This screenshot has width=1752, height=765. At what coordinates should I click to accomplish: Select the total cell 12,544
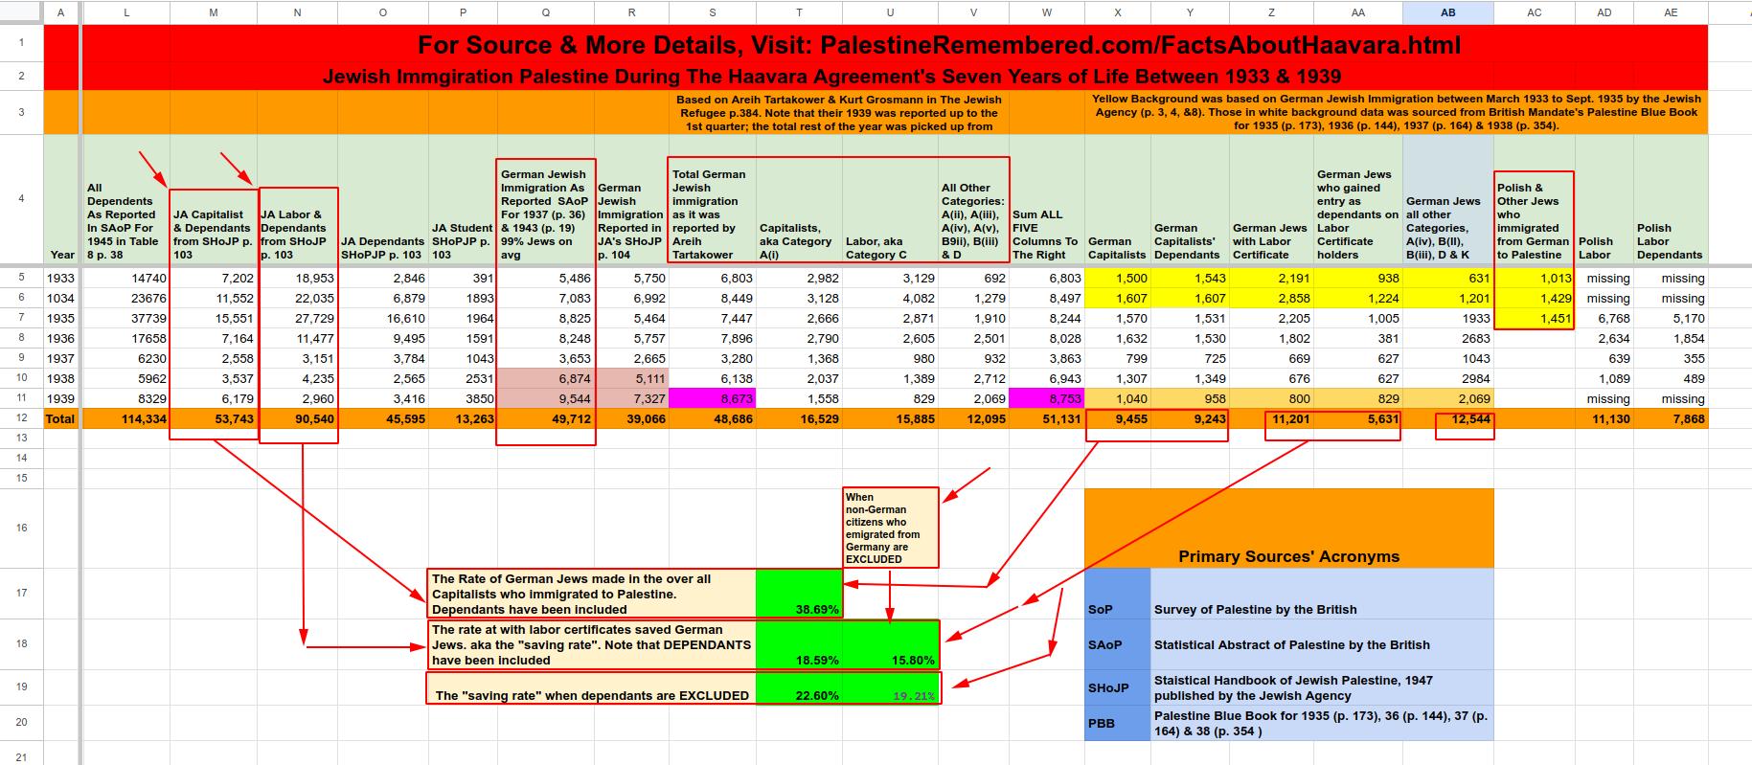coord(1447,418)
